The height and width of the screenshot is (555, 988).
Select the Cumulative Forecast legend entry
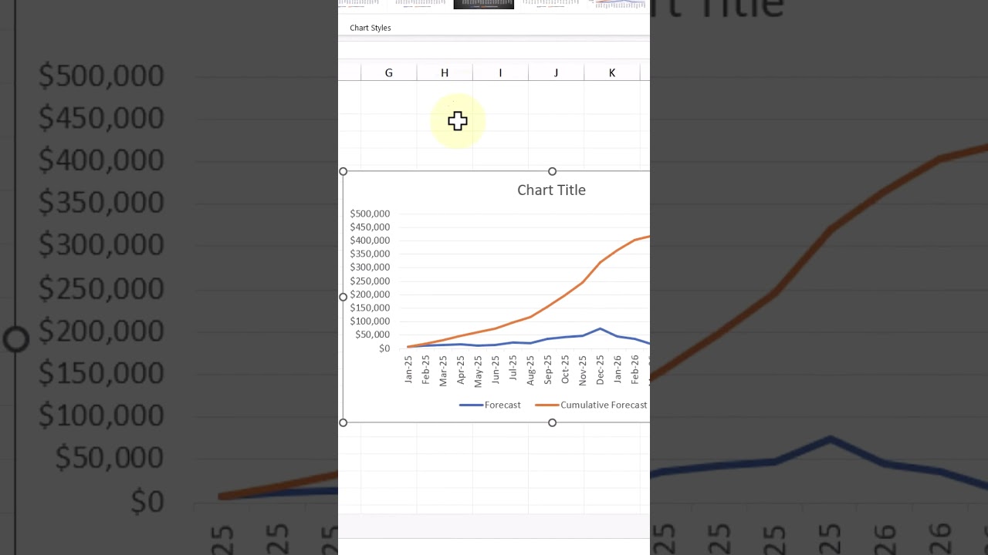click(591, 405)
